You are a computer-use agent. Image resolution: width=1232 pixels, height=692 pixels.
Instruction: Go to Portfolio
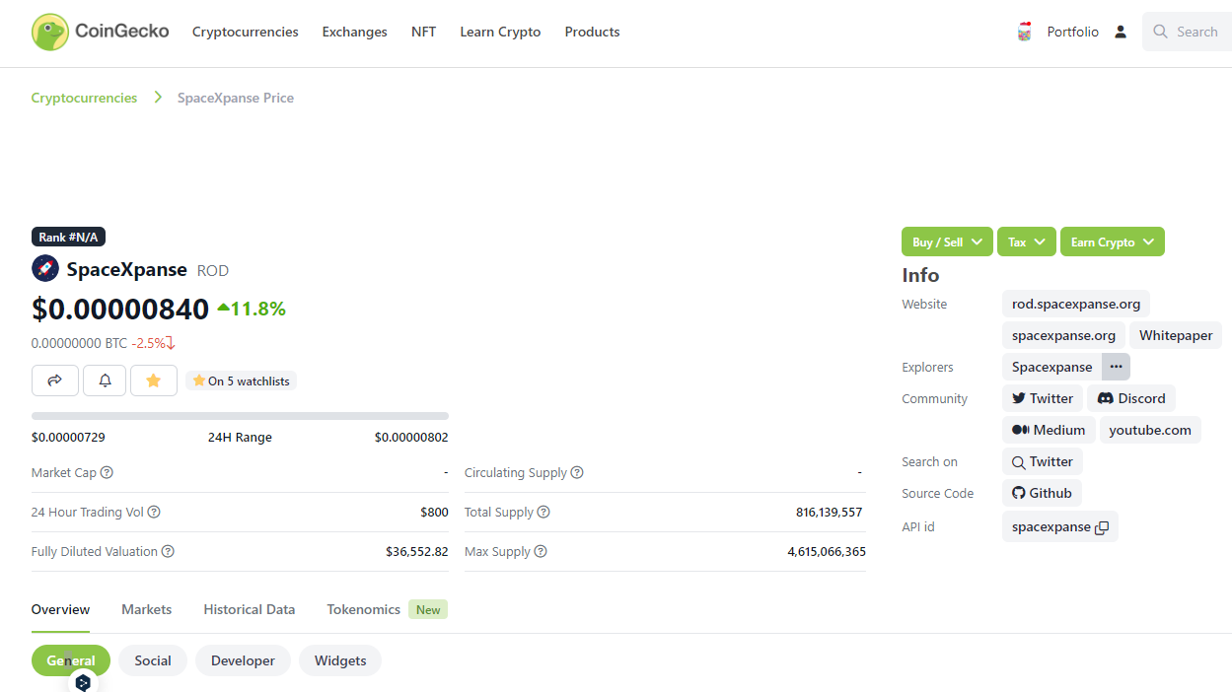(1073, 32)
